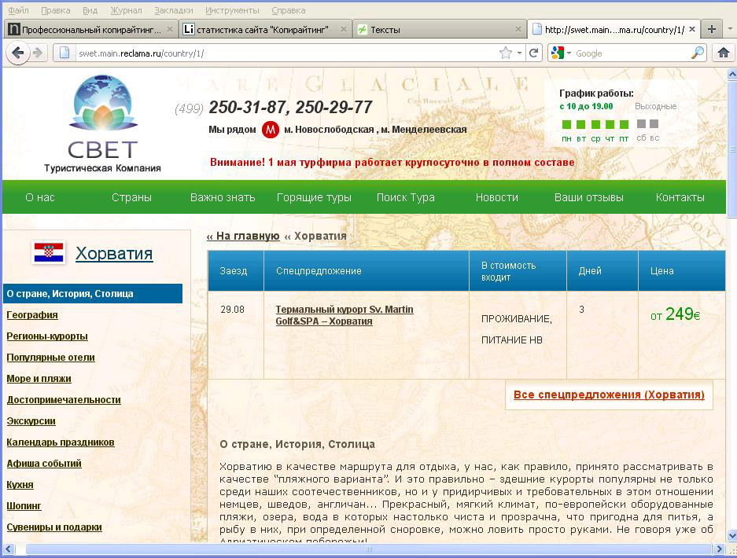Click the page icon in address bar
This screenshot has height=558, width=737.
[x=65, y=53]
